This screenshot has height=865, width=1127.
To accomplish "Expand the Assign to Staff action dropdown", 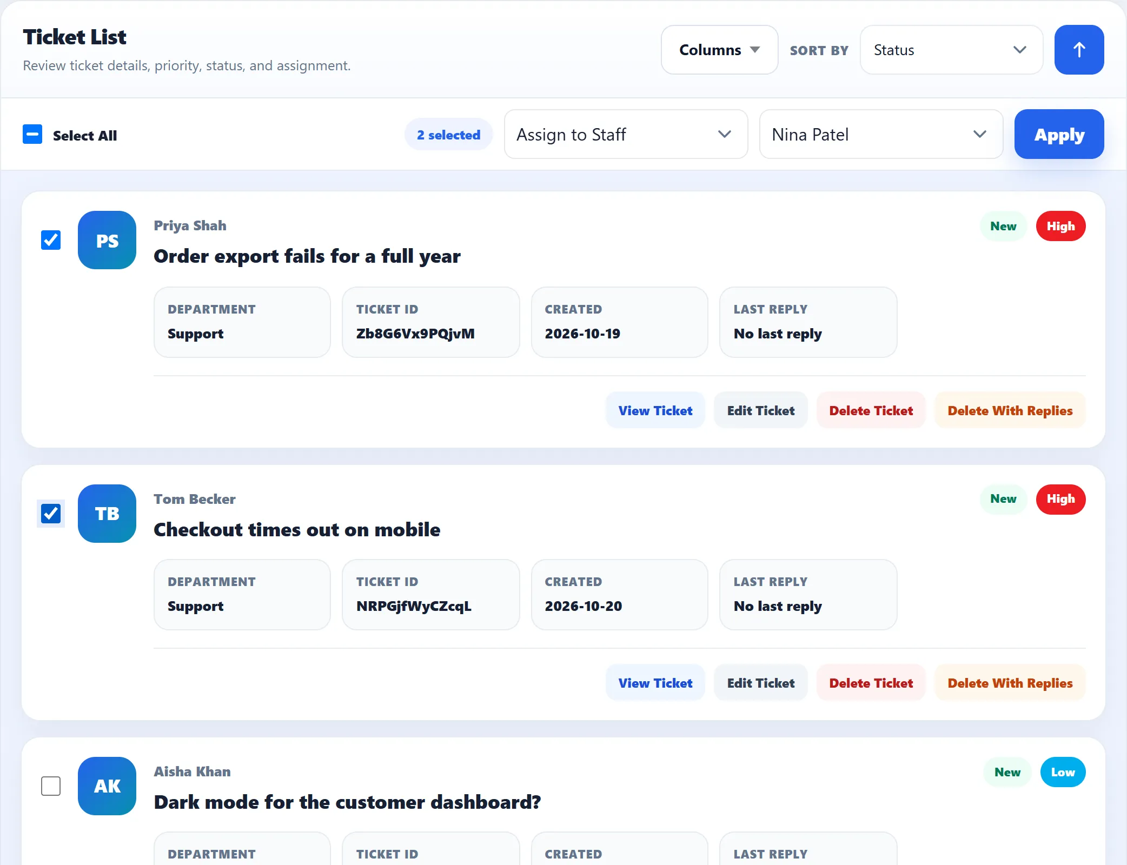I will (x=626, y=134).
